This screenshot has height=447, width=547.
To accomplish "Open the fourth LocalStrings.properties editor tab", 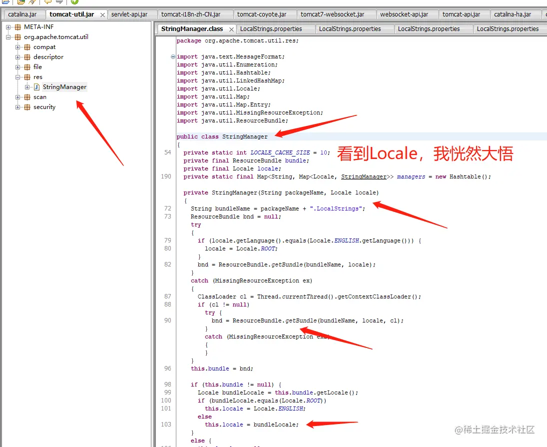I will click(x=508, y=29).
